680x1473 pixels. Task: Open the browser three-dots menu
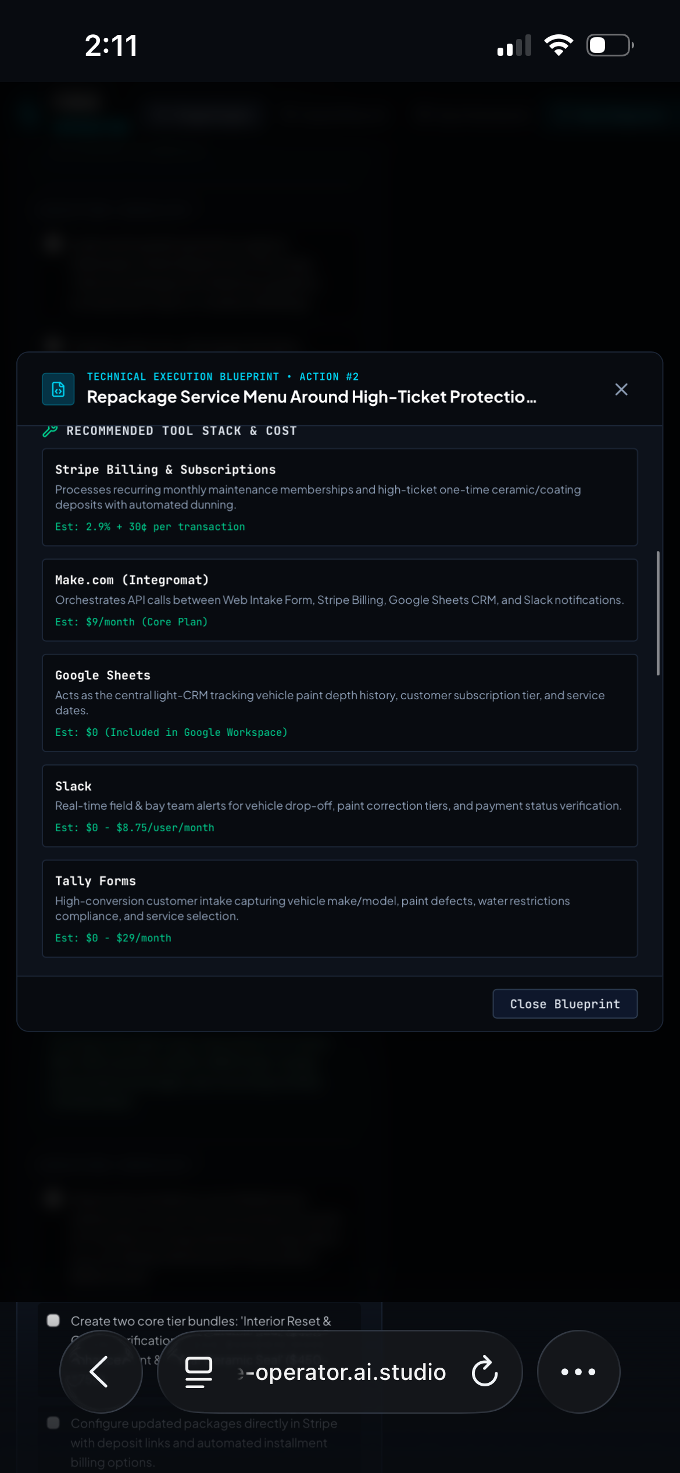click(578, 1371)
